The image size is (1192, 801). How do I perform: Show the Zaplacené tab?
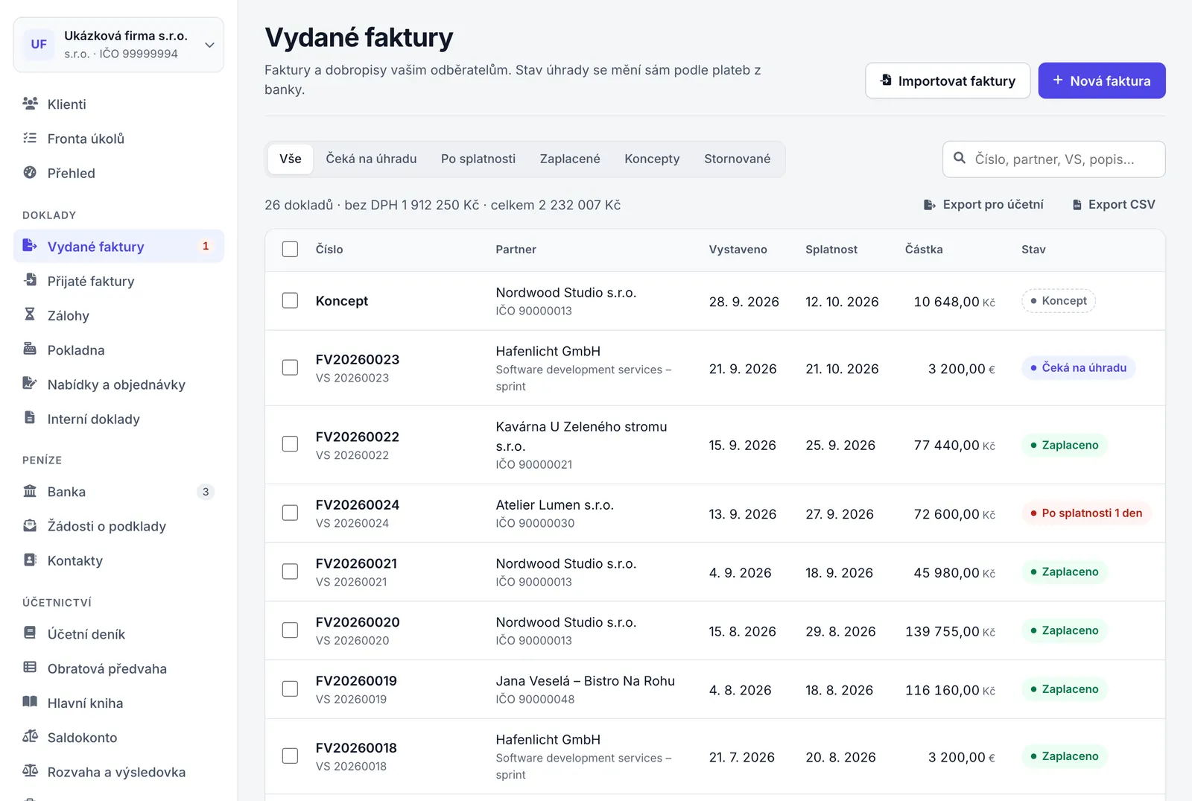(x=570, y=159)
